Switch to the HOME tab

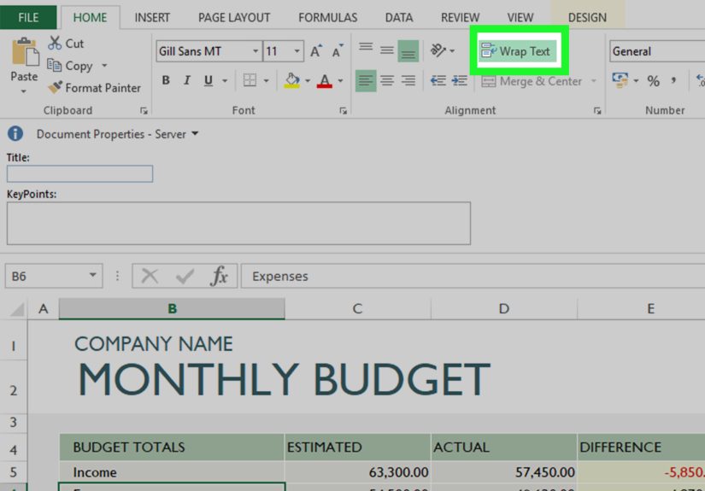click(x=90, y=18)
